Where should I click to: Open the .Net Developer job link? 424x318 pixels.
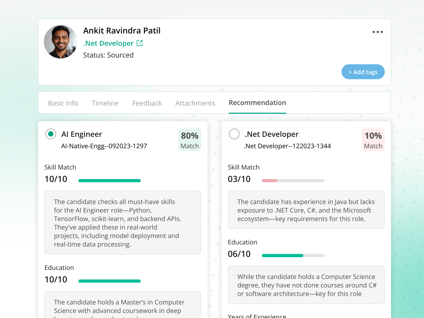tap(108, 43)
